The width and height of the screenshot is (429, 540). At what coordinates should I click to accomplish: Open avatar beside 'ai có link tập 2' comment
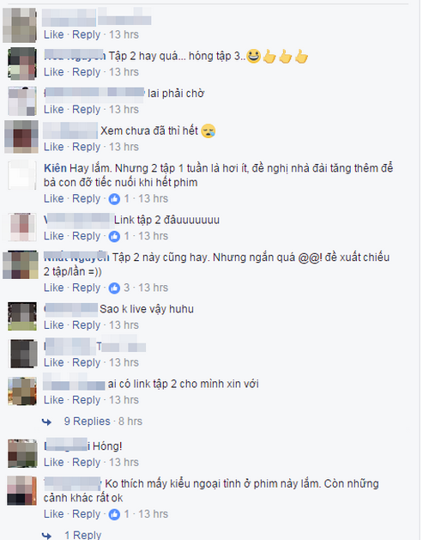pyautogui.click(x=22, y=391)
